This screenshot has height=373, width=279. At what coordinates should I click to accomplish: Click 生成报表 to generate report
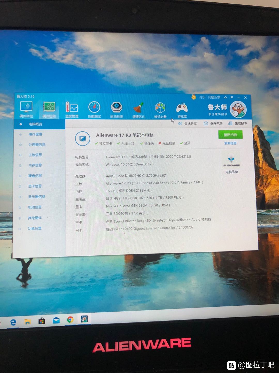[238, 123]
